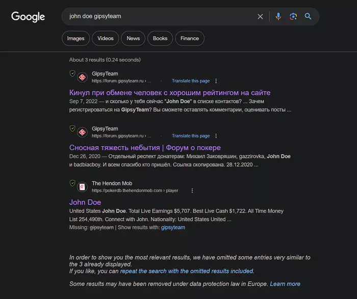Screen dimensions: 357x299
Task: Click The Hendon Mob favicon
Action: click(x=82, y=187)
